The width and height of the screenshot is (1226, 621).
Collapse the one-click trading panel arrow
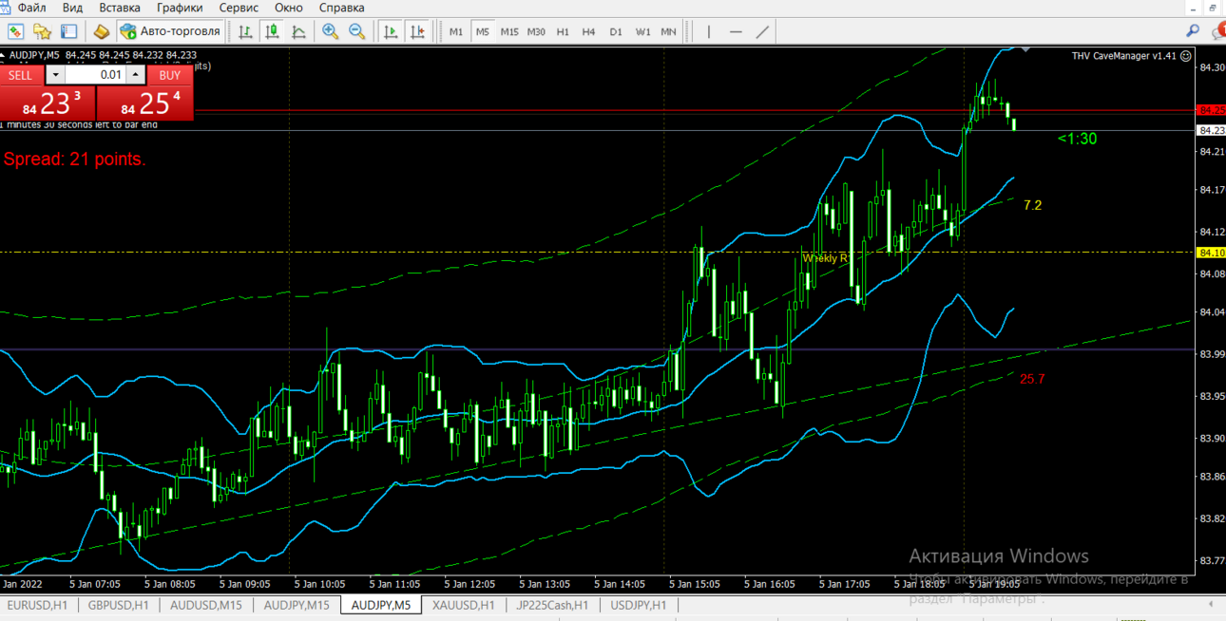click(3, 55)
